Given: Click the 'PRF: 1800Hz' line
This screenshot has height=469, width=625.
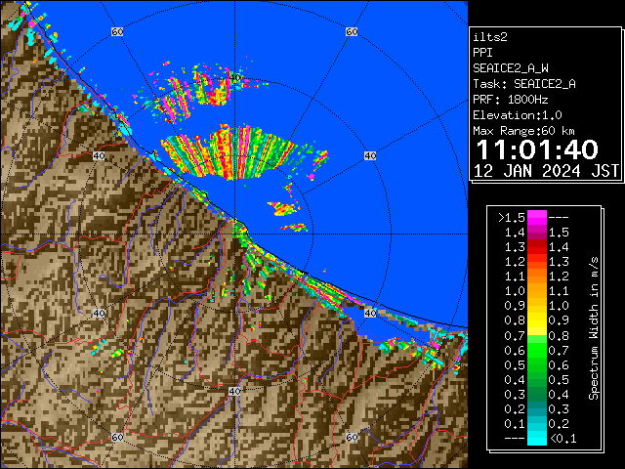Looking at the screenshot, I should coord(510,100).
